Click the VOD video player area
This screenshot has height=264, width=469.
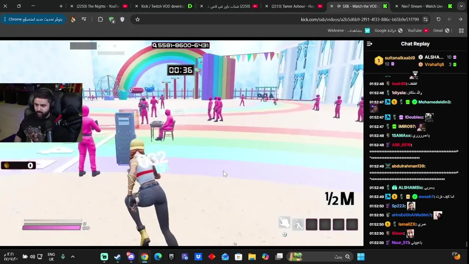[x=182, y=143]
